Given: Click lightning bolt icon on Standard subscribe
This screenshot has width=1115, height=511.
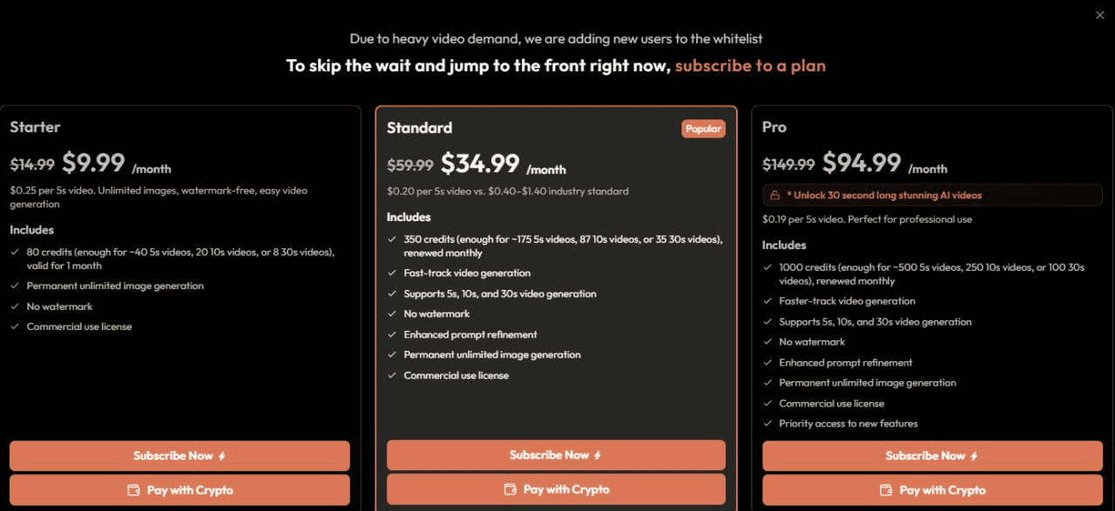Looking at the screenshot, I should 598,455.
